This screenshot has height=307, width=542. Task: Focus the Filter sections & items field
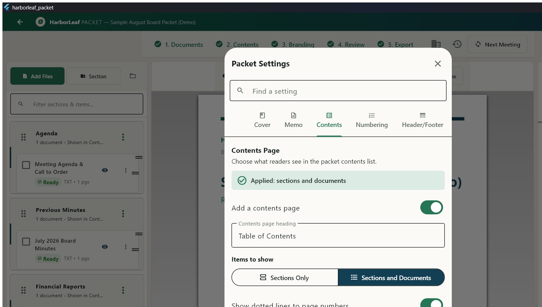(x=77, y=104)
